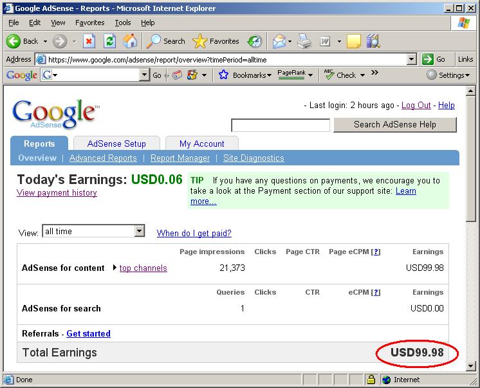Expand Mail button dropdown arrow
This screenshot has width=480, height=388.
pos(290,41)
